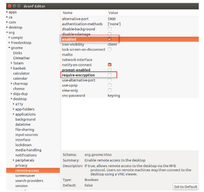Screen dimensions: 204x192
Task: Select calculator in the tree
Action: [x=21, y=73]
